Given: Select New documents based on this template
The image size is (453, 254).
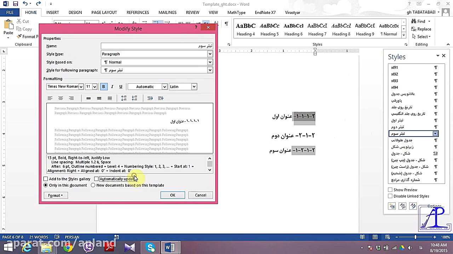Looking at the screenshot, I should [93, 185].
